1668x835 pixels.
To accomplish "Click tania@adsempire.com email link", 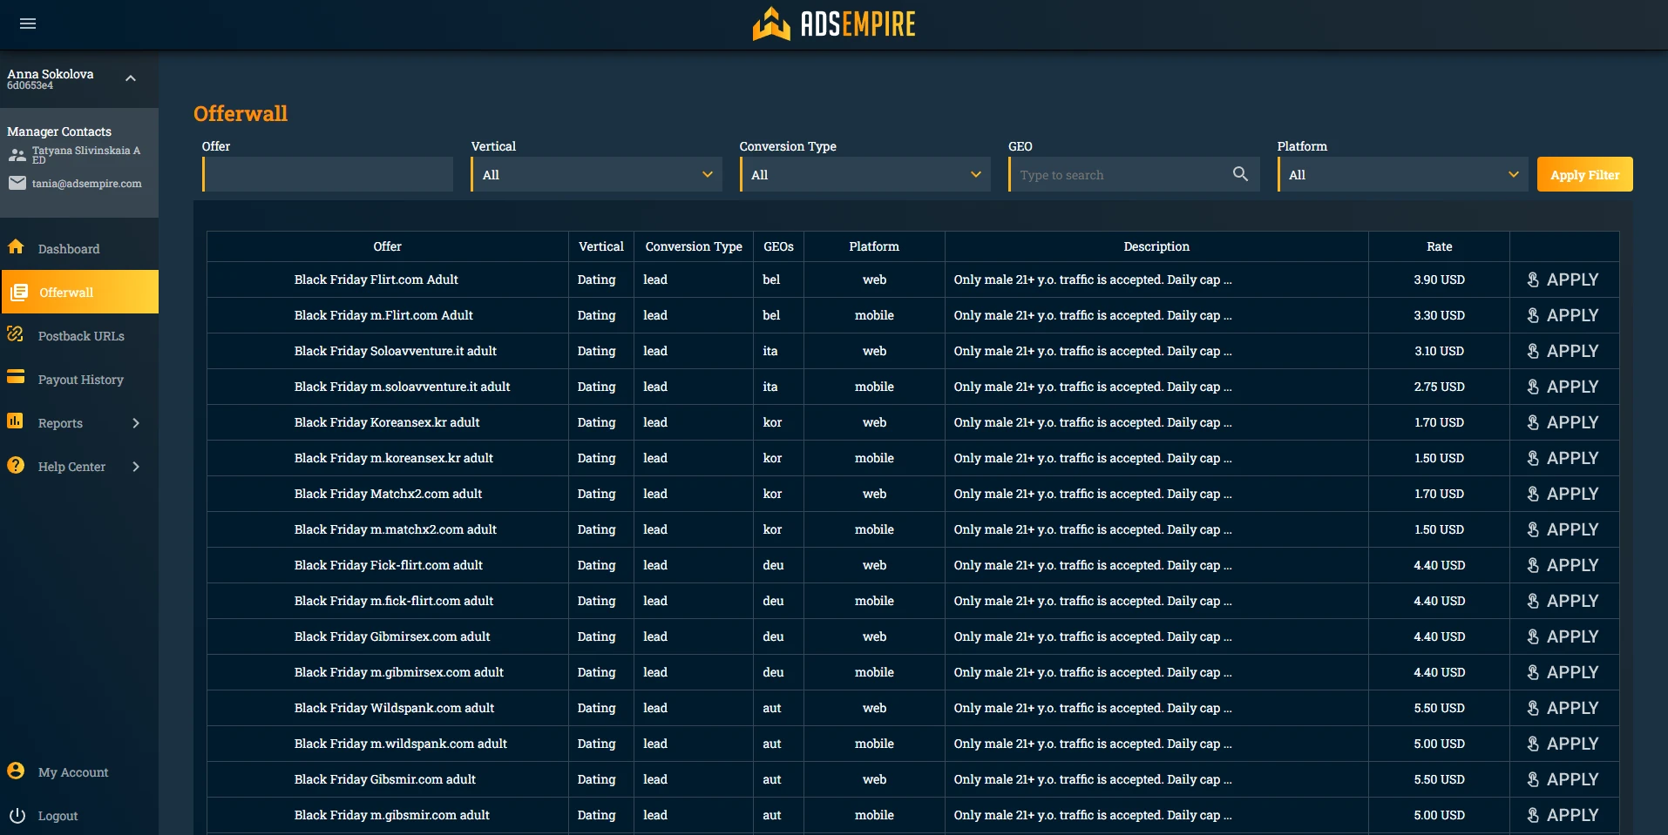I will [x=87, y=184].
